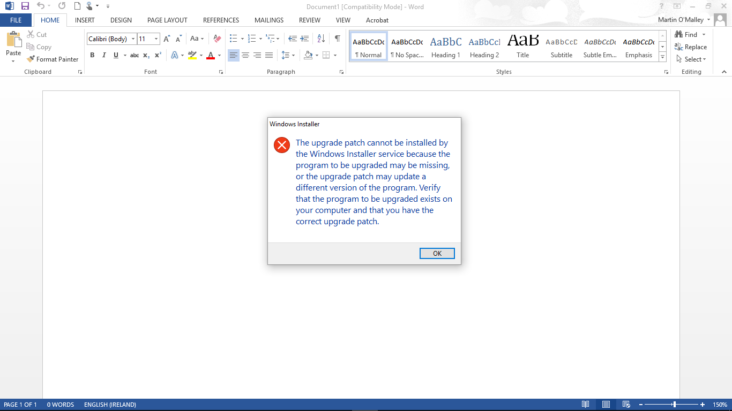Justify the paragraph text
This screenshot has height=411, width=732.
pyautogui.click(x=269, y=55)
